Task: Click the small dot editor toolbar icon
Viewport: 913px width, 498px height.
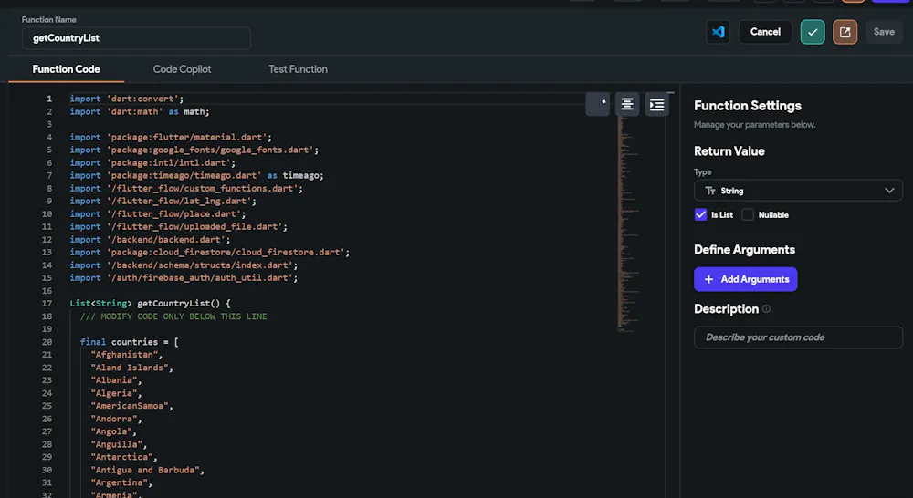Action: (x=597, y=104)
